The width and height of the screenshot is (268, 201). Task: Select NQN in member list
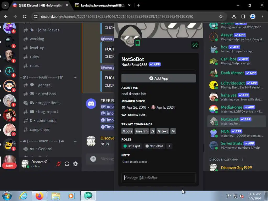237,133
